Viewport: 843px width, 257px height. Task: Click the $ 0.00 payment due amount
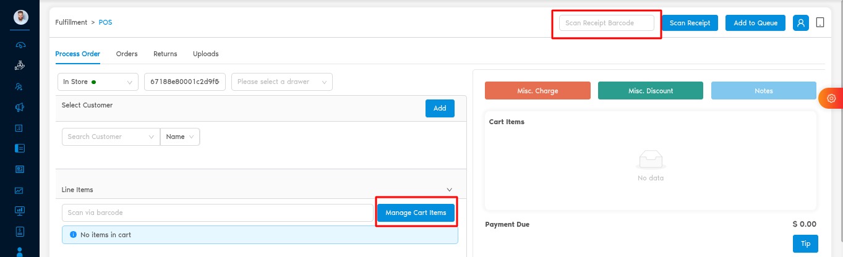tap(804, 224)
